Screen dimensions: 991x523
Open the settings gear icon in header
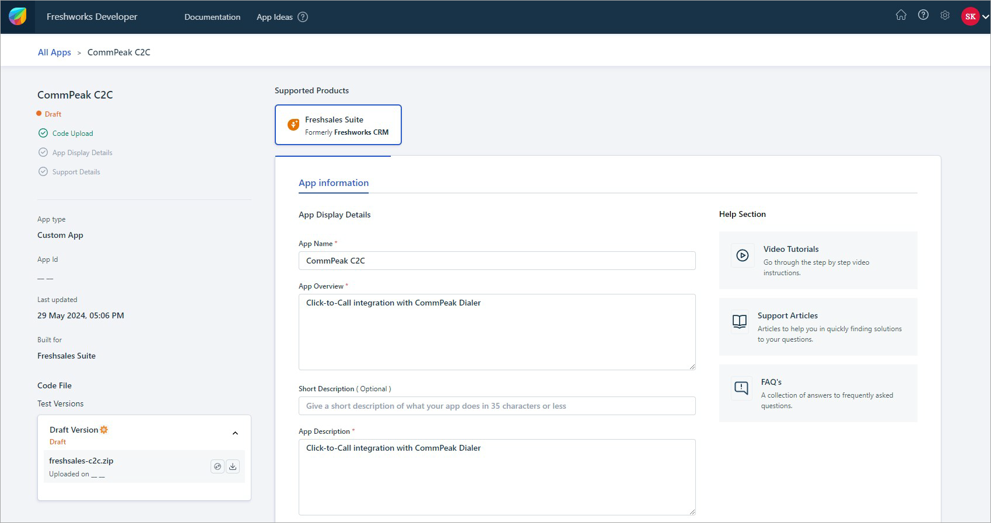pos(945,15)
